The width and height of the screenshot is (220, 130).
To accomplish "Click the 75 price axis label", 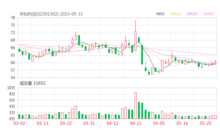I will click(13, 25).
